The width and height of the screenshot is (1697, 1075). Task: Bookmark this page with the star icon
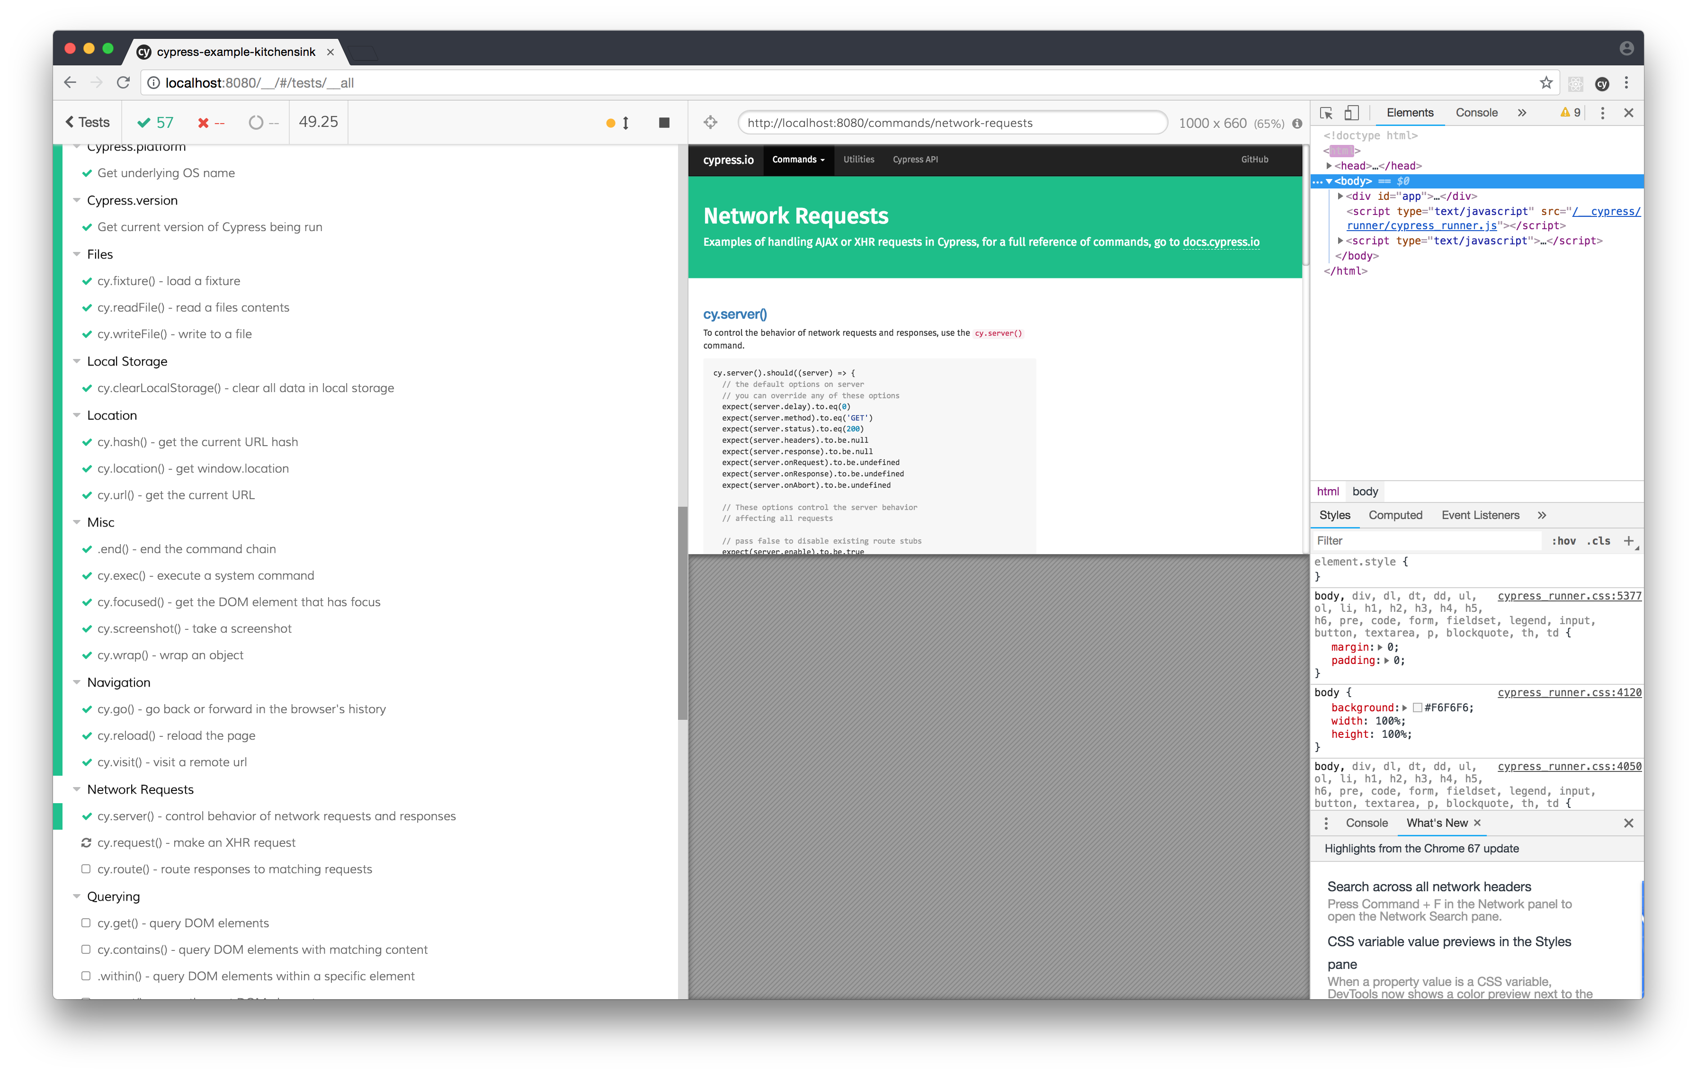point(1545,82)
